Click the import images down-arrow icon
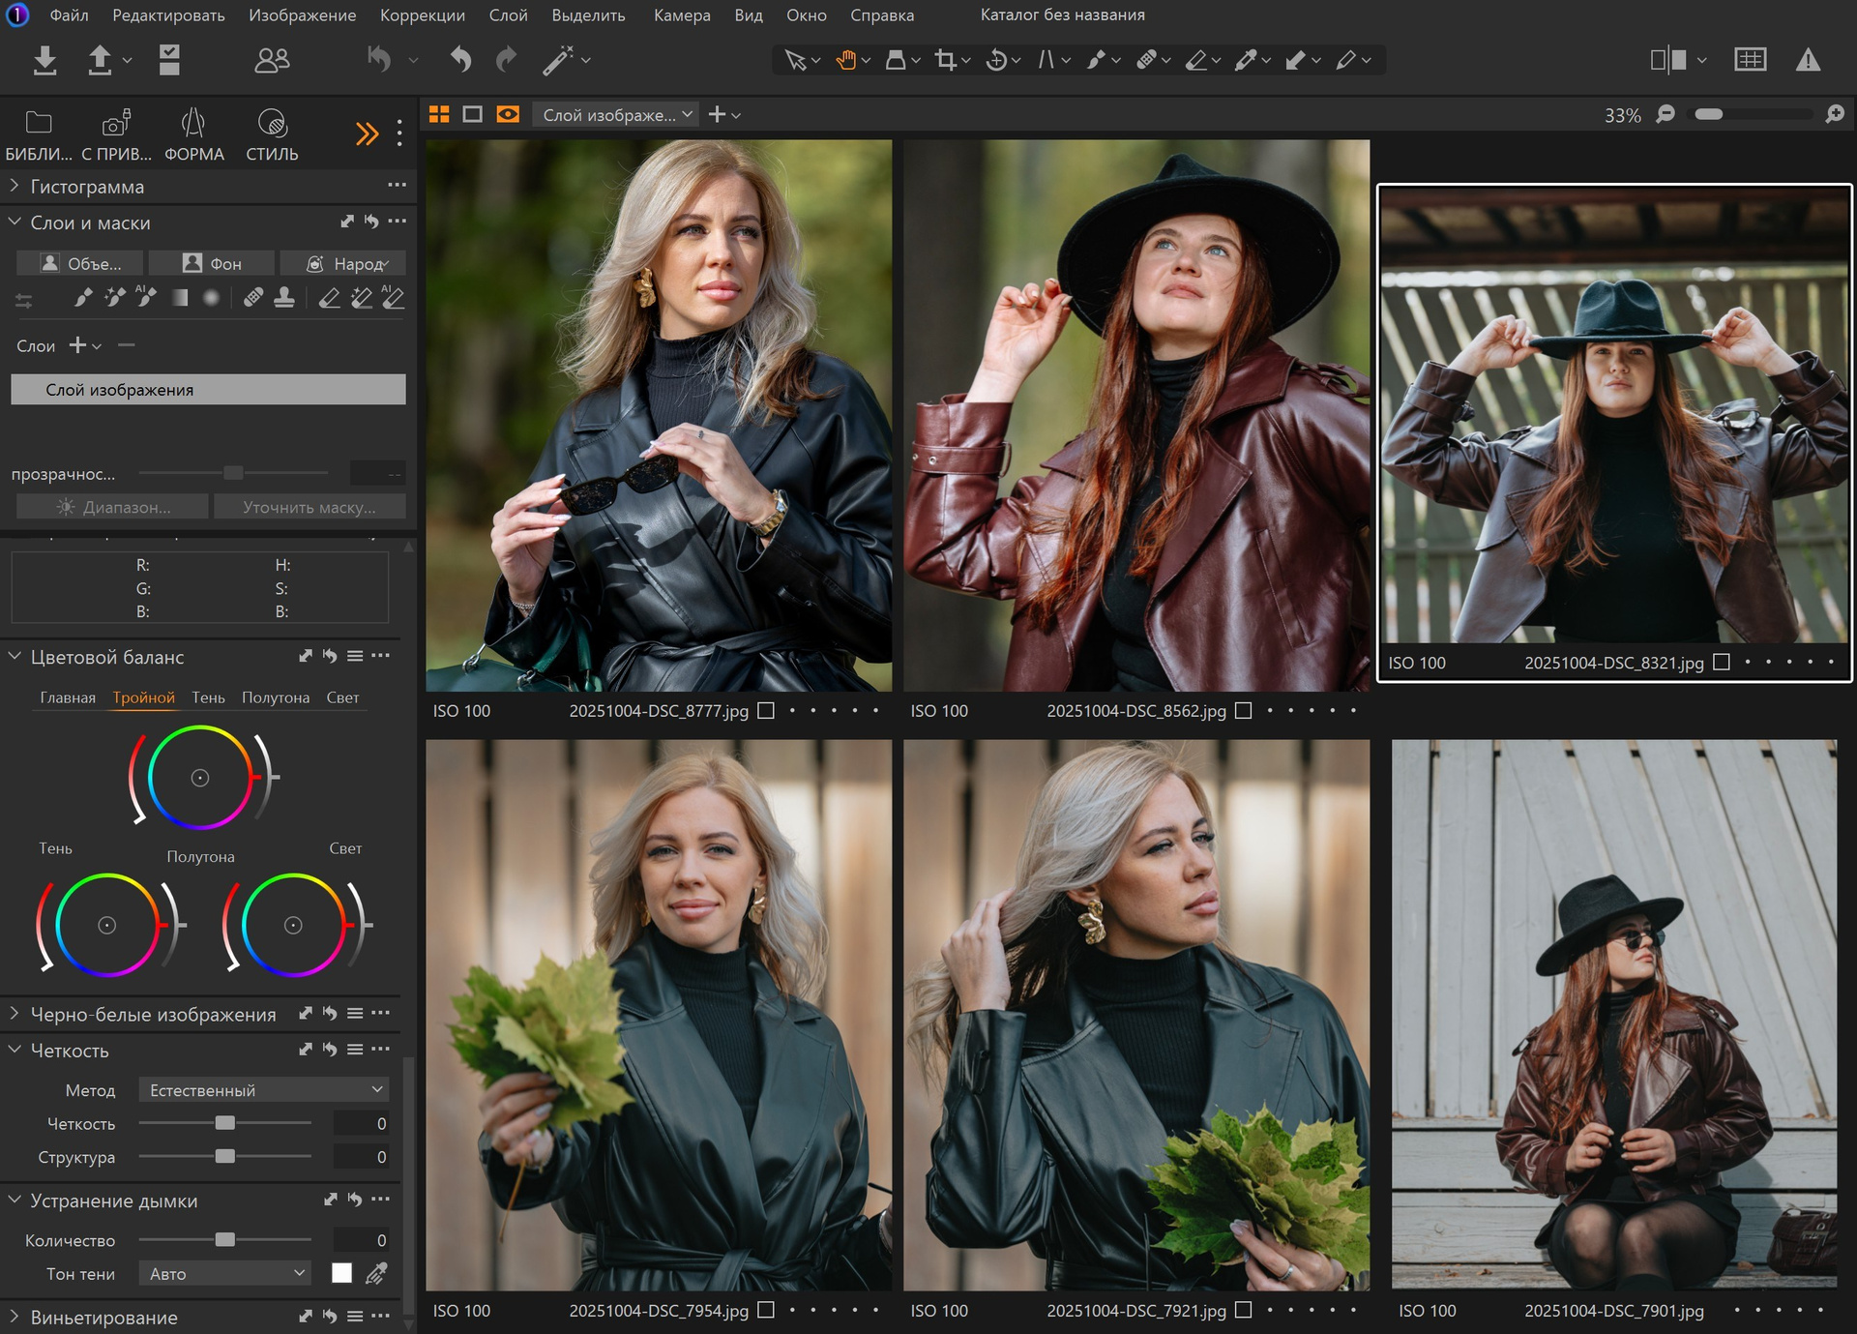The image size is (1857, 1334). (44, 60)
